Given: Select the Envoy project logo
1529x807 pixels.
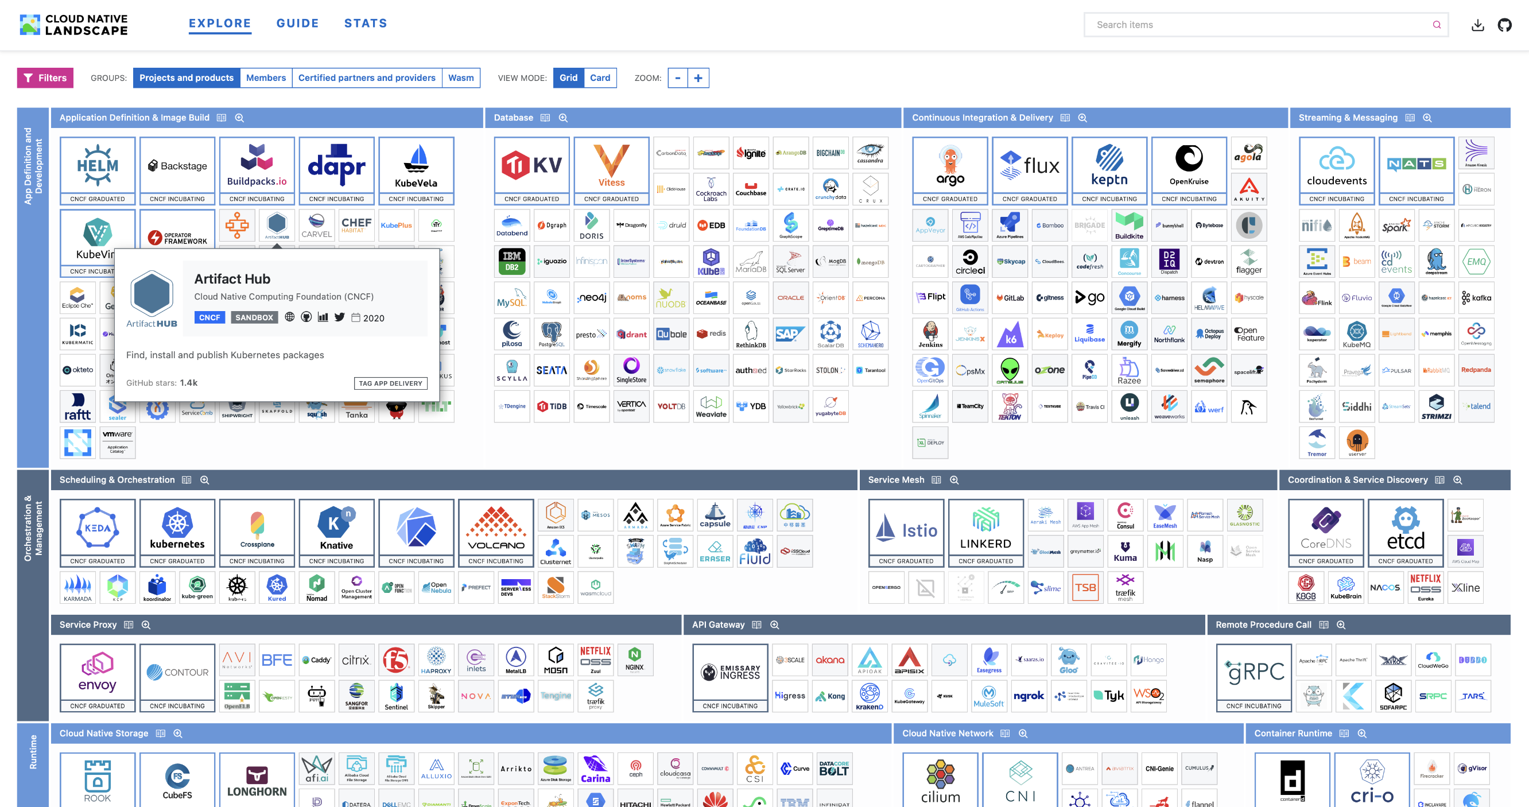Looking at the screenshot, I should (x=98, y=672).
